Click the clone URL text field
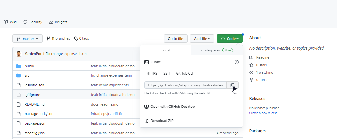This screenshot has width=337, height=139. [x=186, y=85]
